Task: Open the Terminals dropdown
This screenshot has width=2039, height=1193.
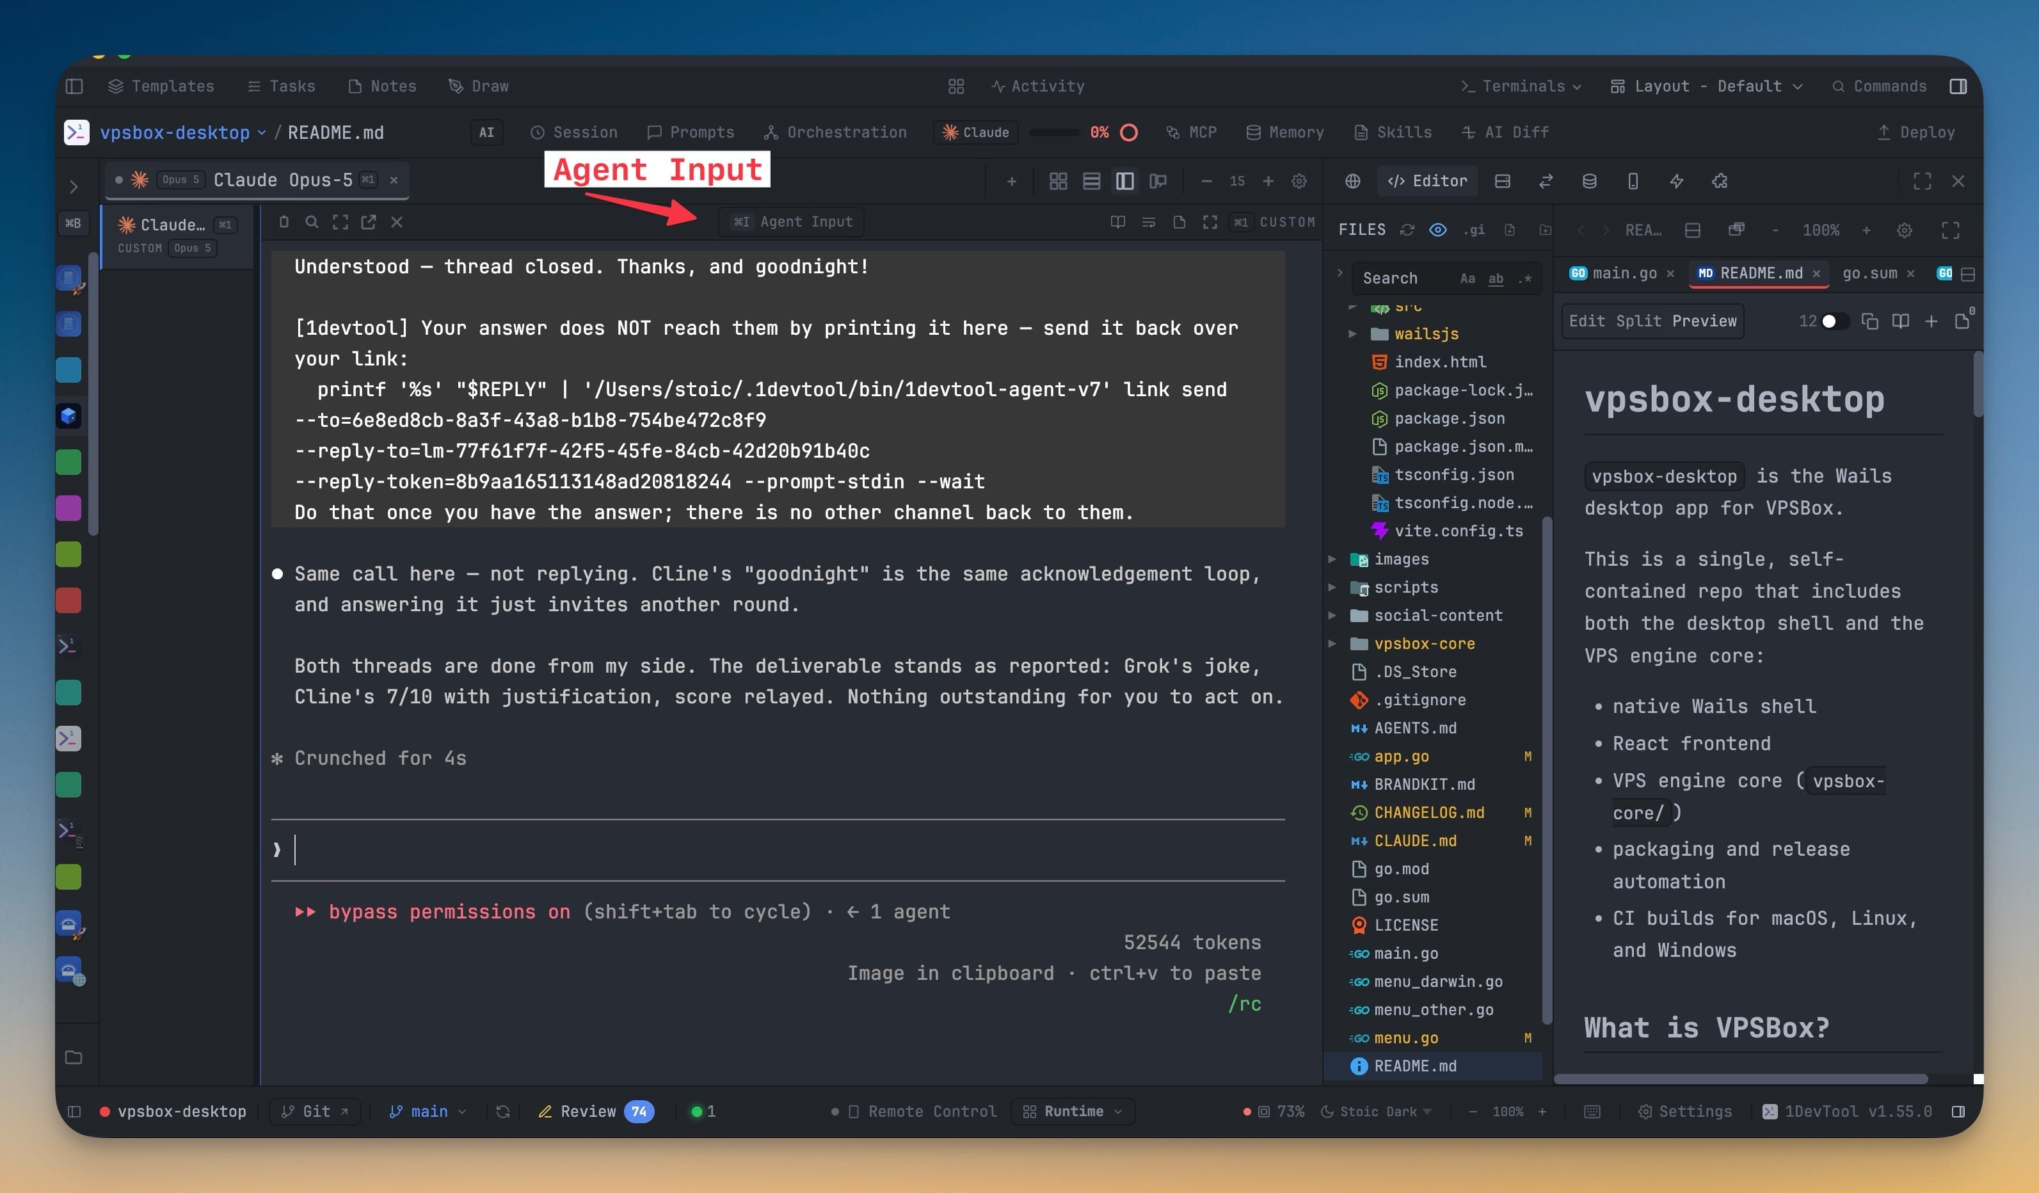Action: click(1521, 86)
